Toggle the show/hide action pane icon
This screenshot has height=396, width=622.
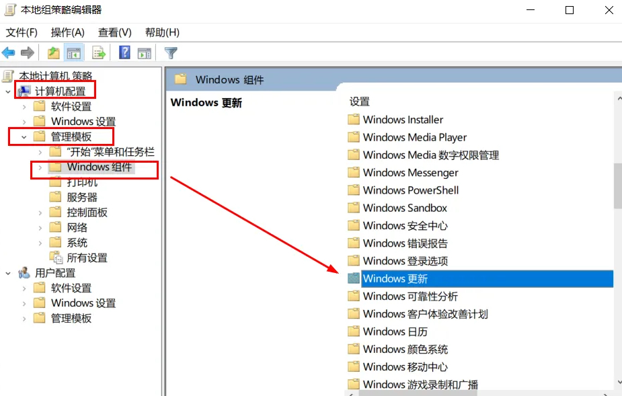pyautogui.click(x=145, y=52)
